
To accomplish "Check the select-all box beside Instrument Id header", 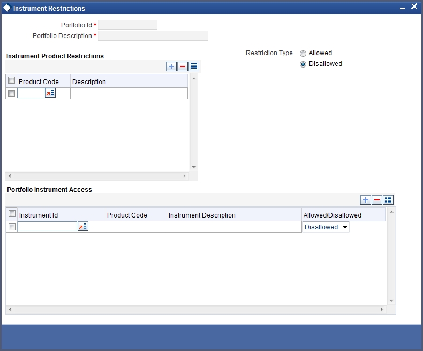I will point(12,214).
